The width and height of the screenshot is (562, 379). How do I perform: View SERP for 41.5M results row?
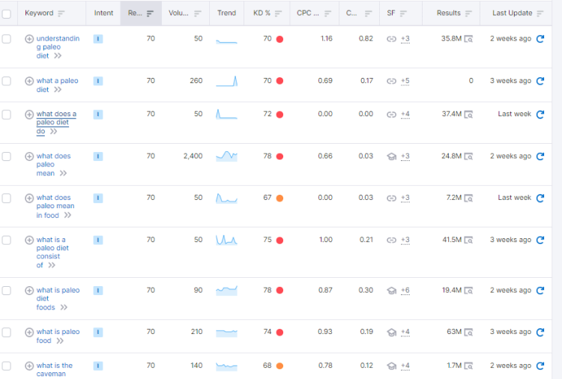tap(468, 240)
